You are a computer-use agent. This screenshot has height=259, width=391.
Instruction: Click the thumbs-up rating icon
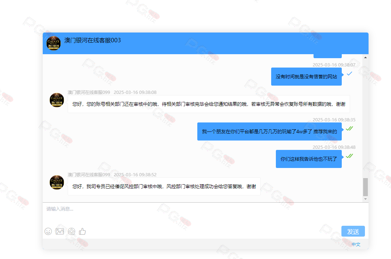83,232
